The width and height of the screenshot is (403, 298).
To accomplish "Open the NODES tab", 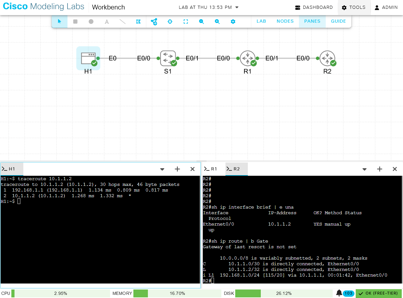I will click(x=285, y=21).
